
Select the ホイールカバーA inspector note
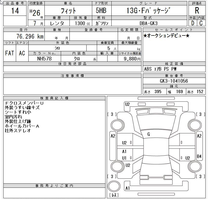coord(22,126)
